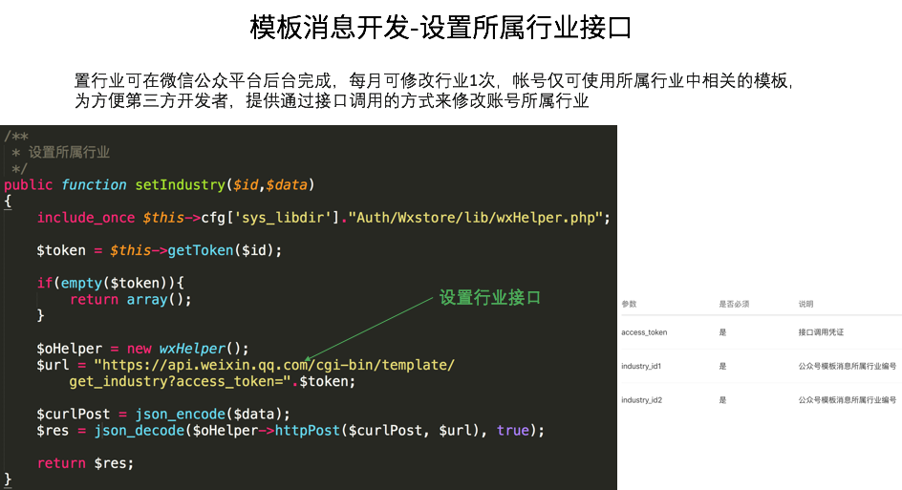Click the return array(); line
This screenshot has width=902, height=490.
pos(131,300)
